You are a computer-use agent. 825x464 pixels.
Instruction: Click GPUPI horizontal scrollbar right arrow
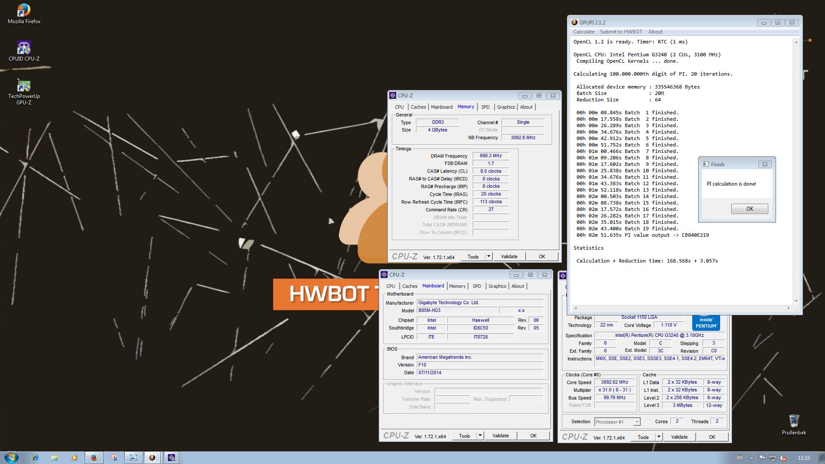(788, 308)
